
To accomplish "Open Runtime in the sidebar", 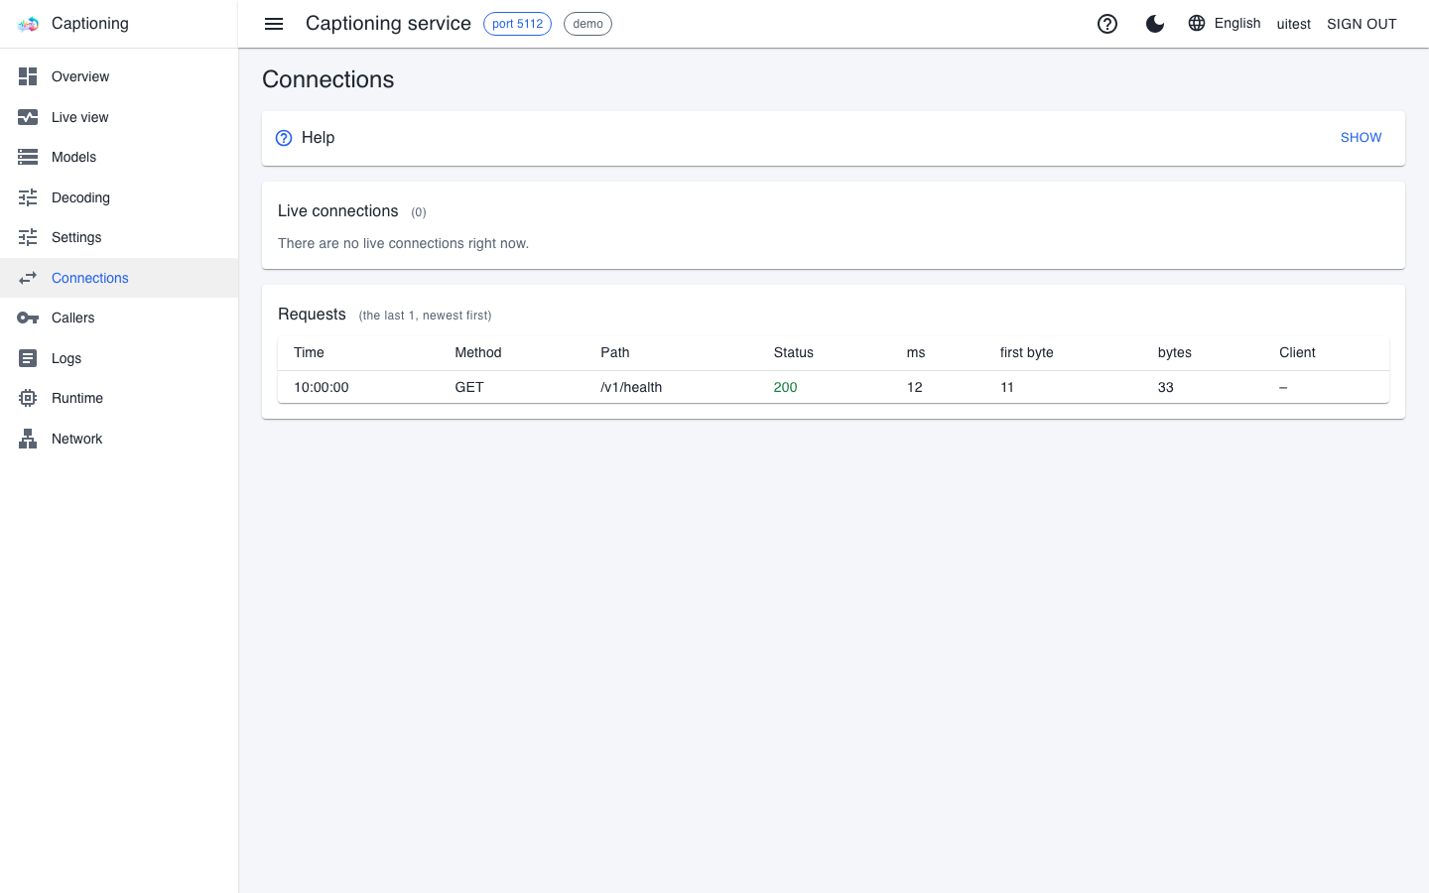I will point(119,398).
